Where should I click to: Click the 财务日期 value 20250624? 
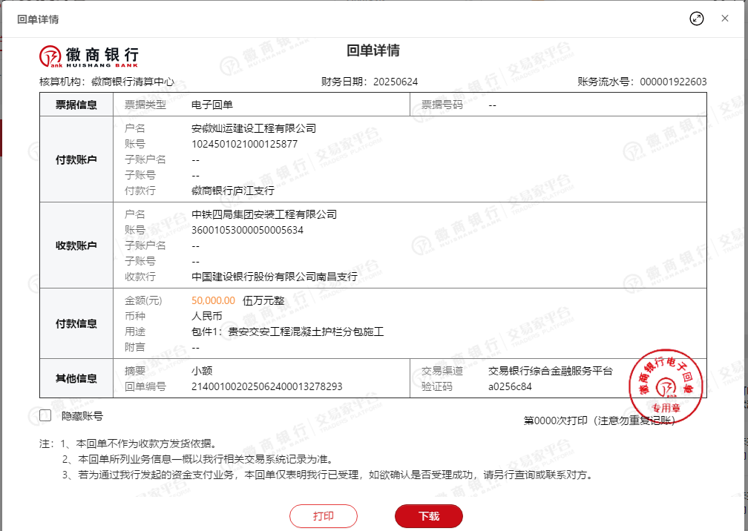pyautogui.click(x=396, y=82)
